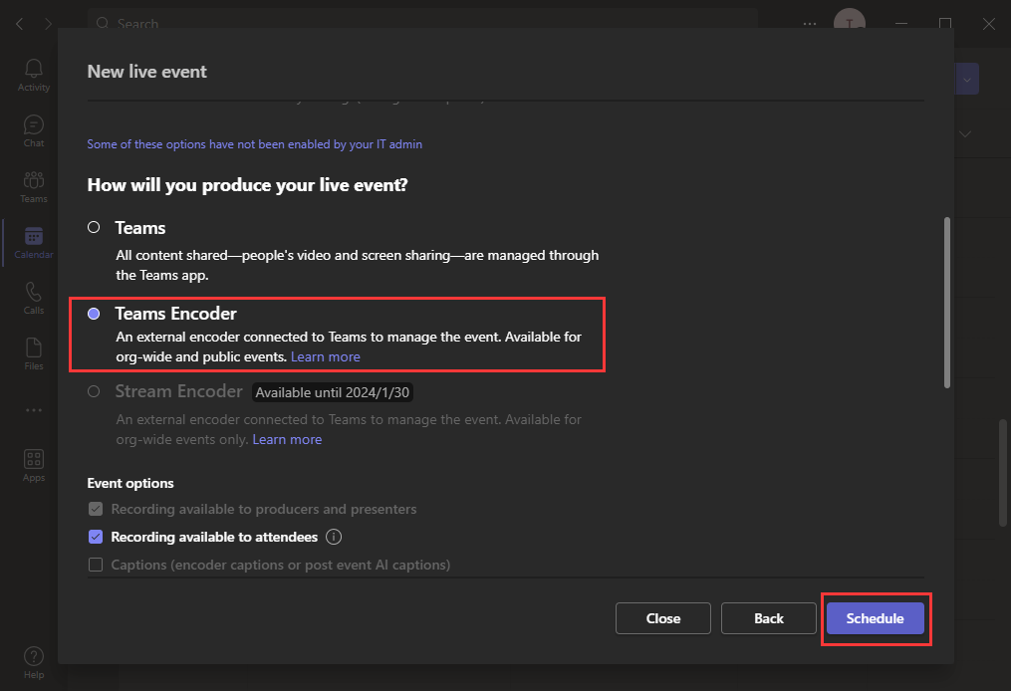This screenshot has height=691, width=1011.
Task: Click the 'Available until 2024/1/30' badge
Action: [x=333, y=392]
